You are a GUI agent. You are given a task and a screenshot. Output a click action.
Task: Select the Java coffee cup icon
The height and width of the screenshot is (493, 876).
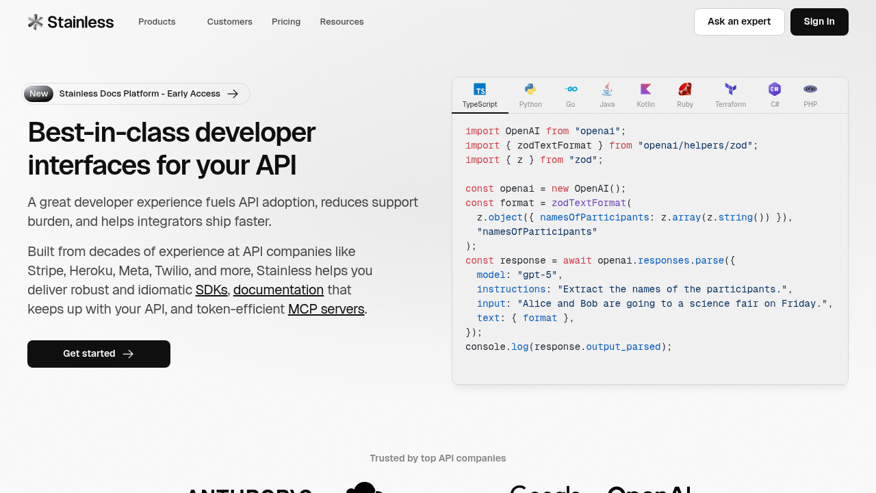607,89
